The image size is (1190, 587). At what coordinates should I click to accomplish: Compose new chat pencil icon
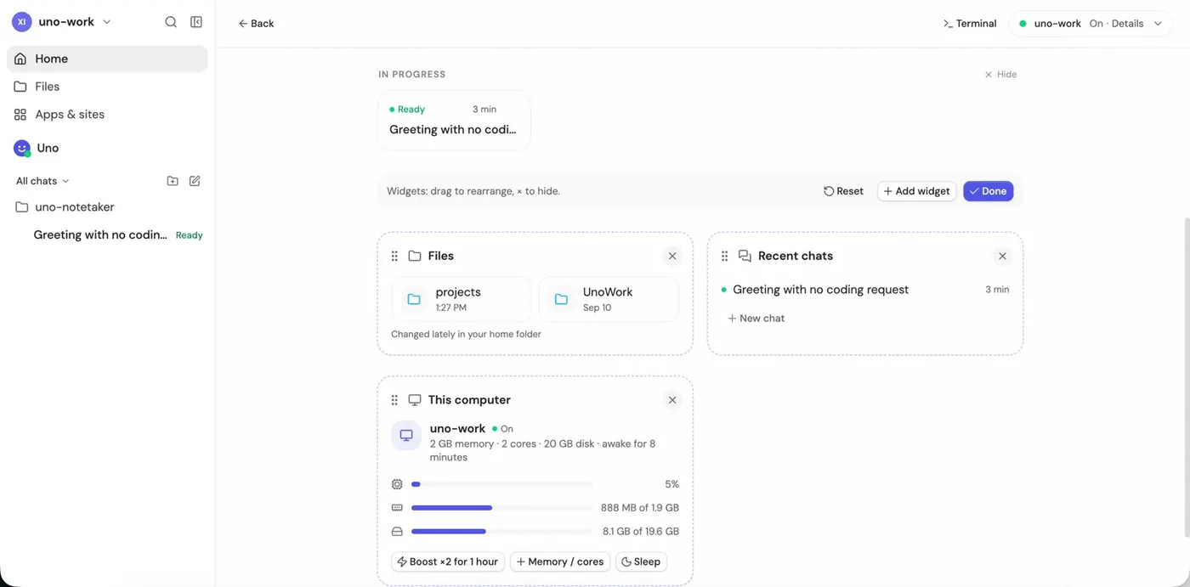point(195,181)
